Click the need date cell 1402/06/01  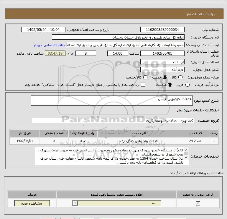coord(25,141)
